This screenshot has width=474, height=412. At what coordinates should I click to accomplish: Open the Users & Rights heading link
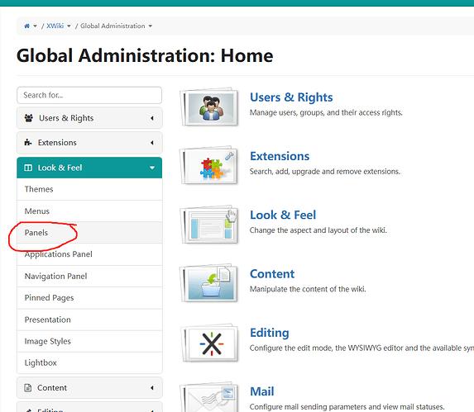[291, 97]
